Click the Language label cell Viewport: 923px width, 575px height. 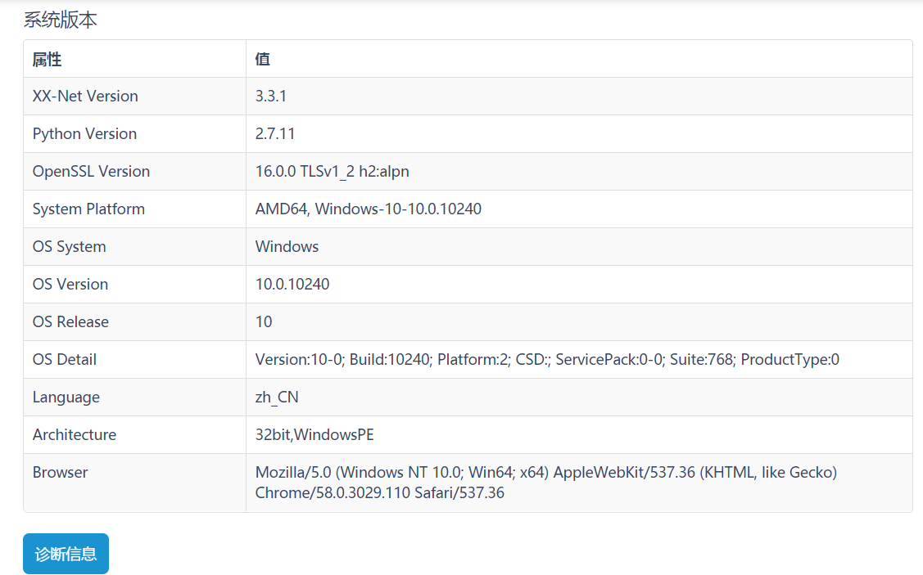(64, 397)
